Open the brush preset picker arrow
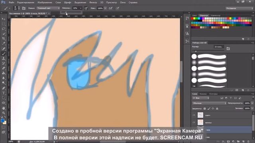 [x=19, y=8]
